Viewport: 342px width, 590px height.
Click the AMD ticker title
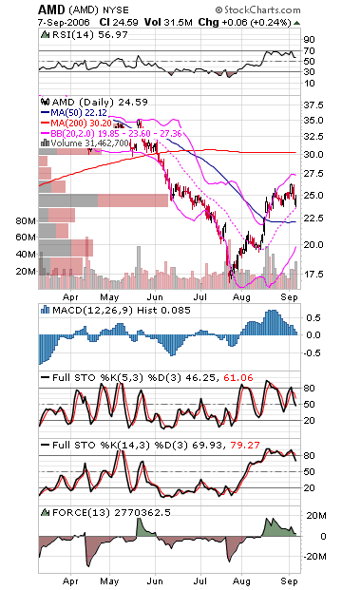pyautogui.click(x=51, y=10)
